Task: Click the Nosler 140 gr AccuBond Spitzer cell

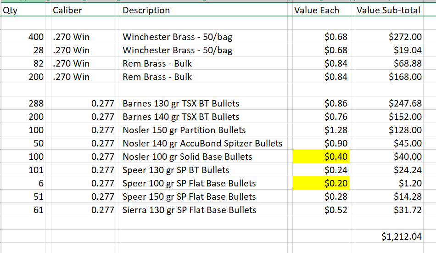Action: click(206, 144)
